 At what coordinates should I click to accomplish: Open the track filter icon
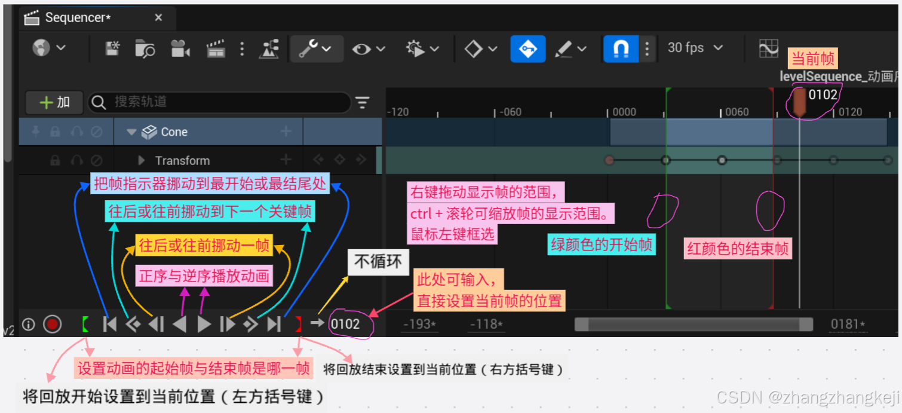coord(363,102)
